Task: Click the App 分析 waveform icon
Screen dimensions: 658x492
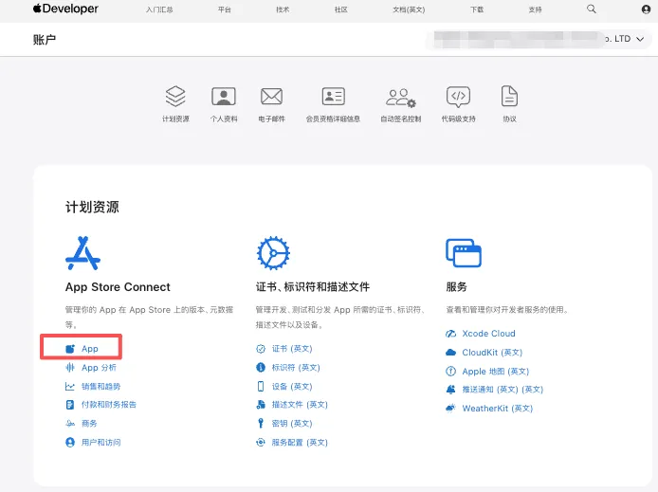Action: tap(70, 368)
